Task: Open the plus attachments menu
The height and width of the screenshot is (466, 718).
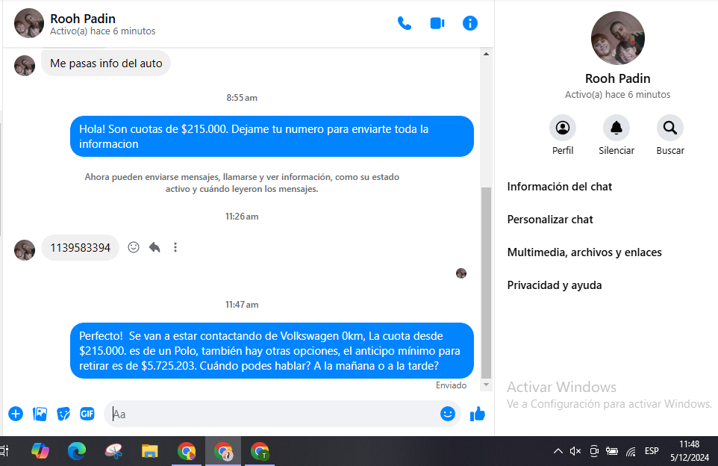Action: tap(16, 414)
